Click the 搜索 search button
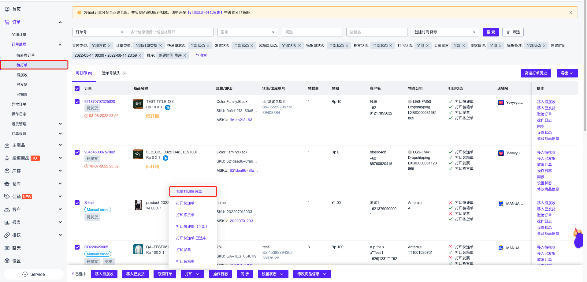Image resolution: width=587 pixels, height=282 pixels. 491,32
